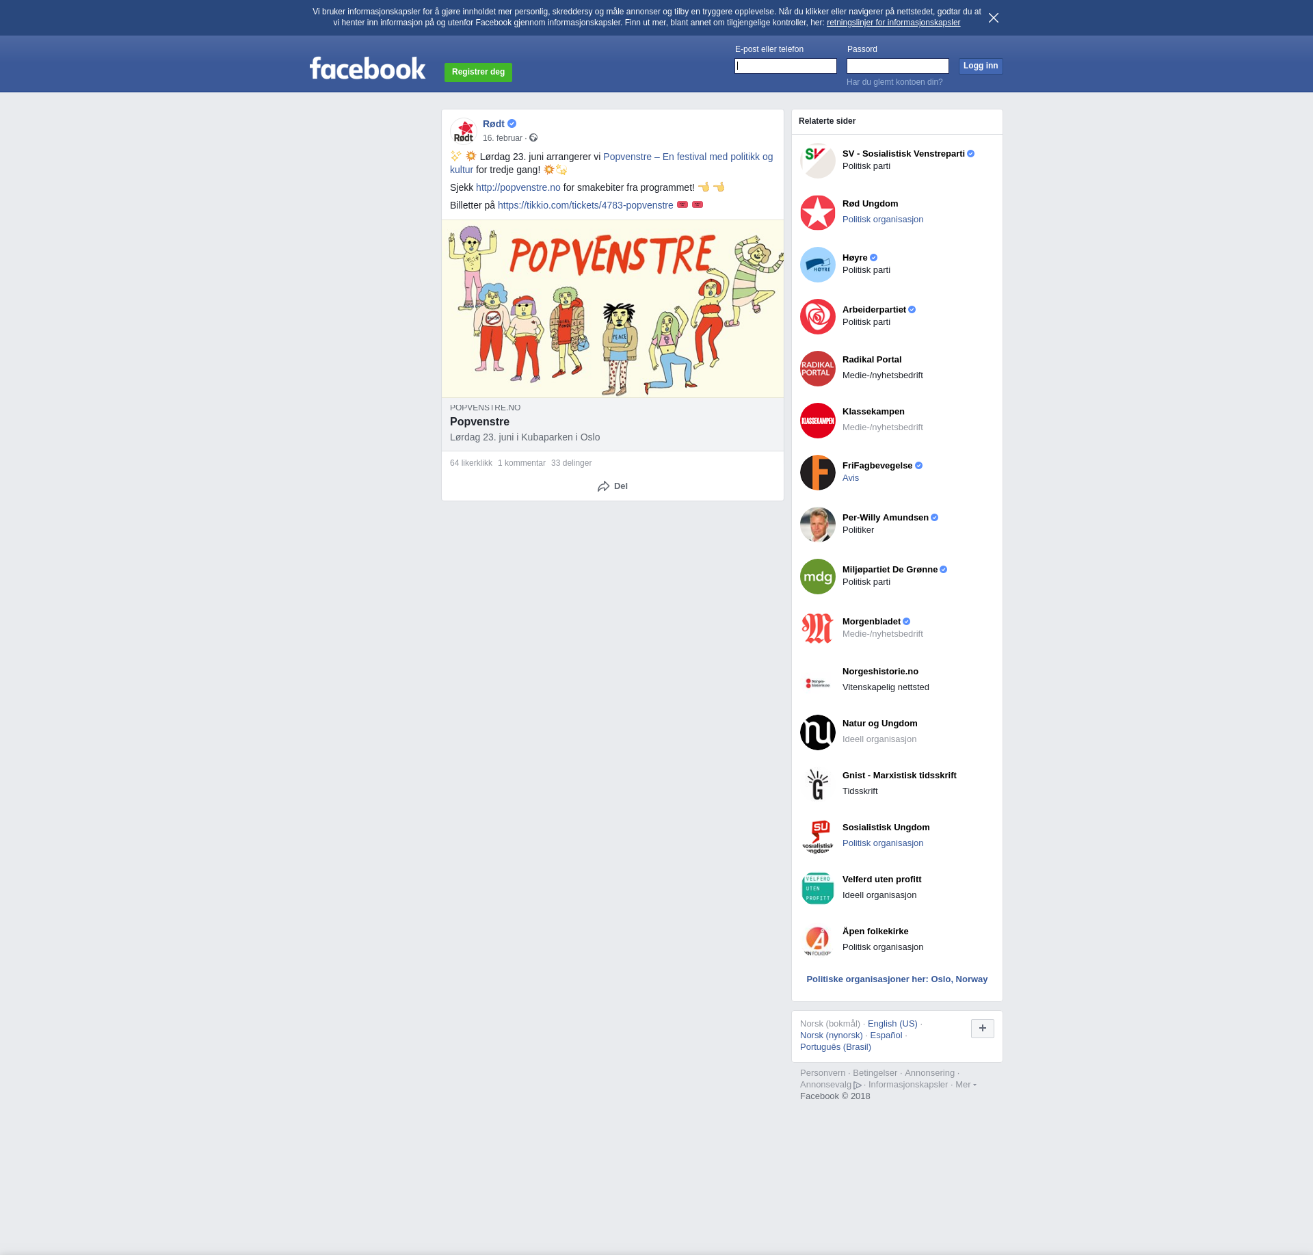
Task: Click the share arrow Del button
Action: tap(613, 486)
